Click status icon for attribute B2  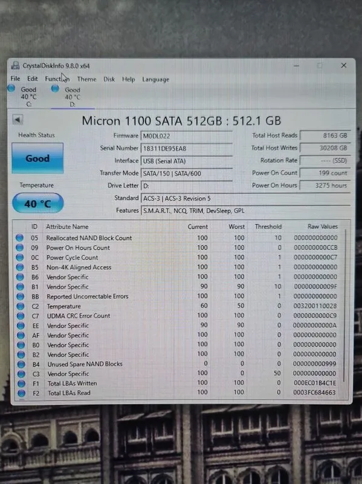[21, 355]
